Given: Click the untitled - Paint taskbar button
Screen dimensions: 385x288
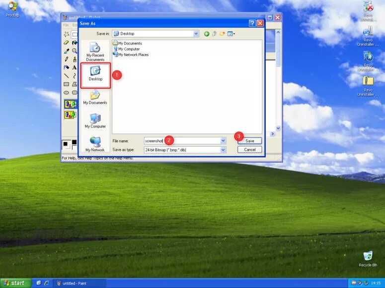Looking at the screenshot, I should (80, 284).
